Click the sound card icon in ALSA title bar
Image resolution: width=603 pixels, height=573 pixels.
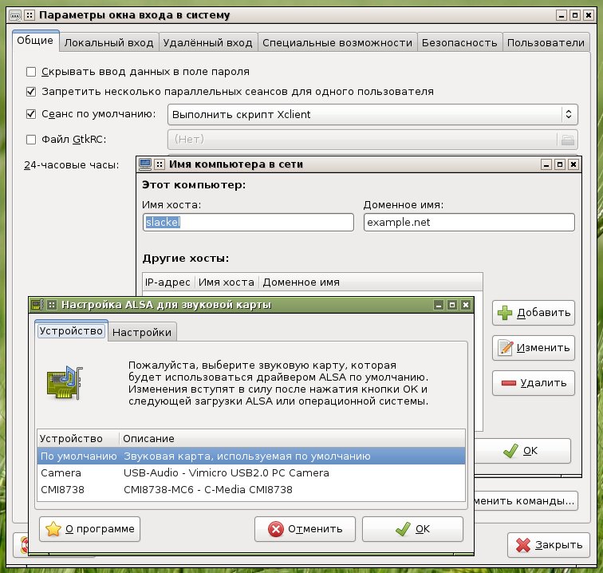click(x=37, y=305)
